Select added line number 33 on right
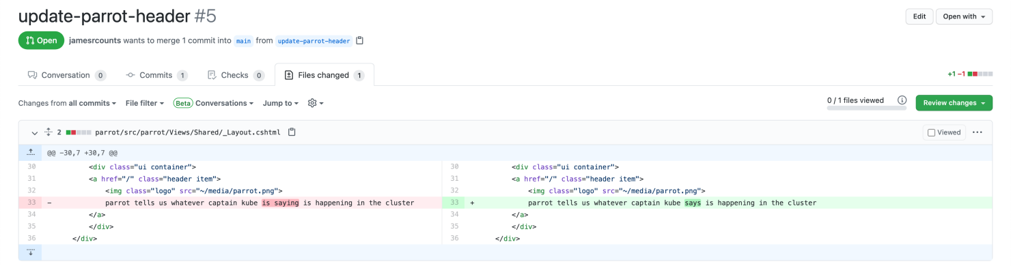The width and height of the screenshot is (1011, 266). coord(454,203)
